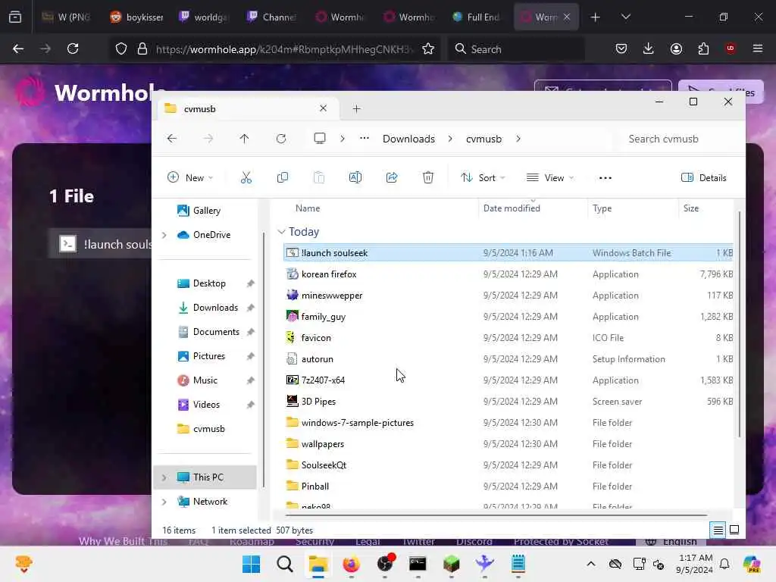
Task: Expand breadcrumb chevron after cvmusb
Action: click(518, 139)
